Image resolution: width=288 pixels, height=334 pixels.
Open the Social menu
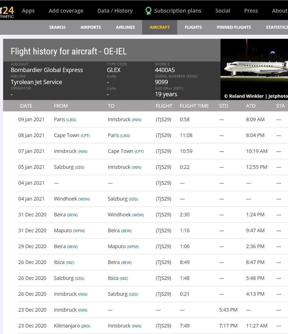[x=222, y=11]
